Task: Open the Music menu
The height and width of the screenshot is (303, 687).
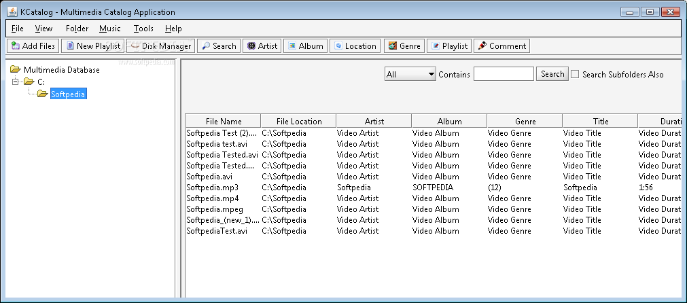Action: tap(110, 29)
